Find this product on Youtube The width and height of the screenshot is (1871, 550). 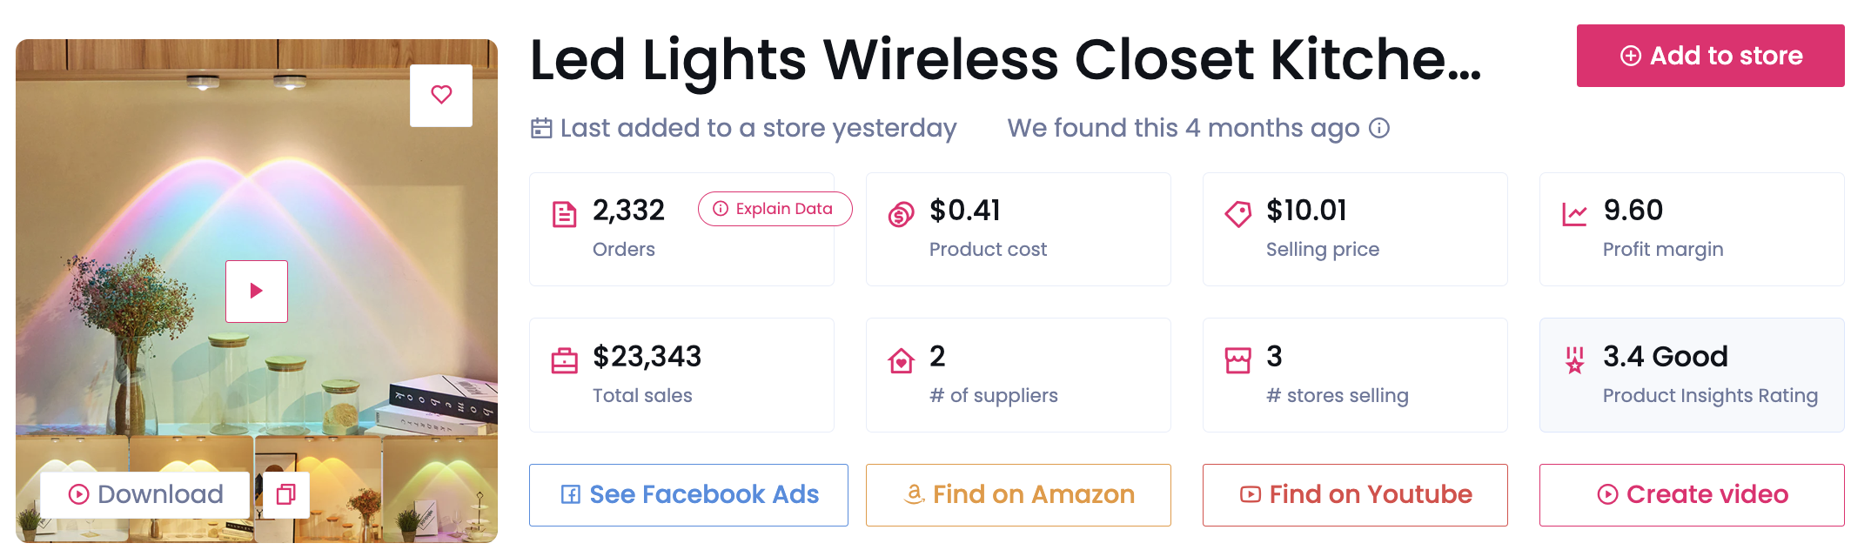[1355, 494]
